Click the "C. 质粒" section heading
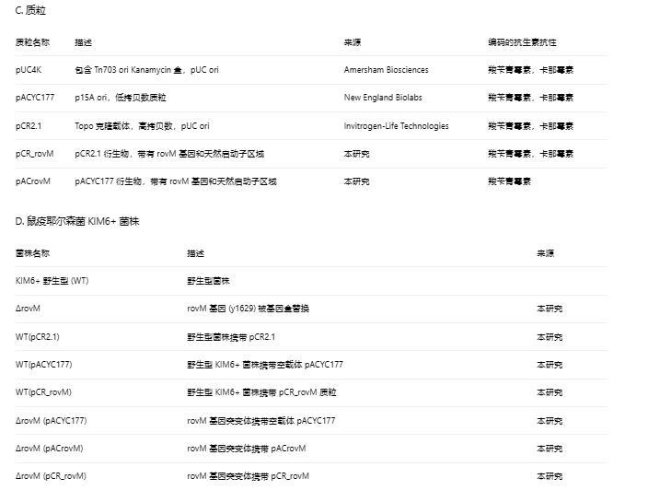Screen dimensions: 648x502 click(30, 10)
